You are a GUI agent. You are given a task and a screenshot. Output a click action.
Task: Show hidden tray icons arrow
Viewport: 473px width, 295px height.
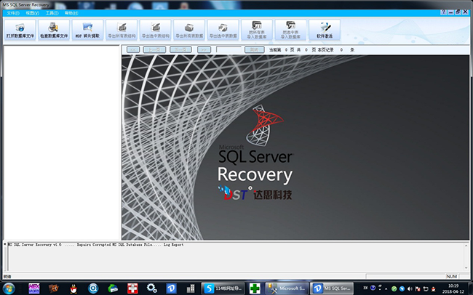coord(386,288)
